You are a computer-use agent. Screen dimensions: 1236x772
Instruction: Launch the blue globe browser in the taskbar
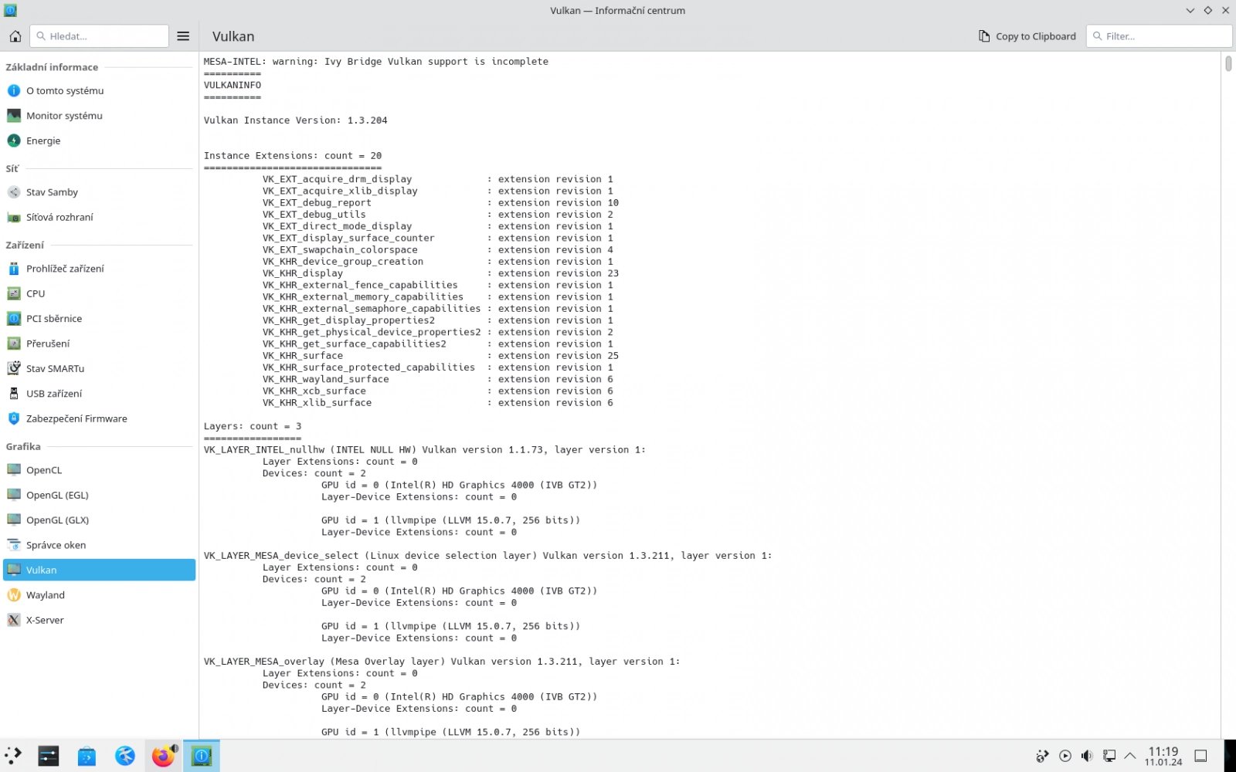pos(124,756)
